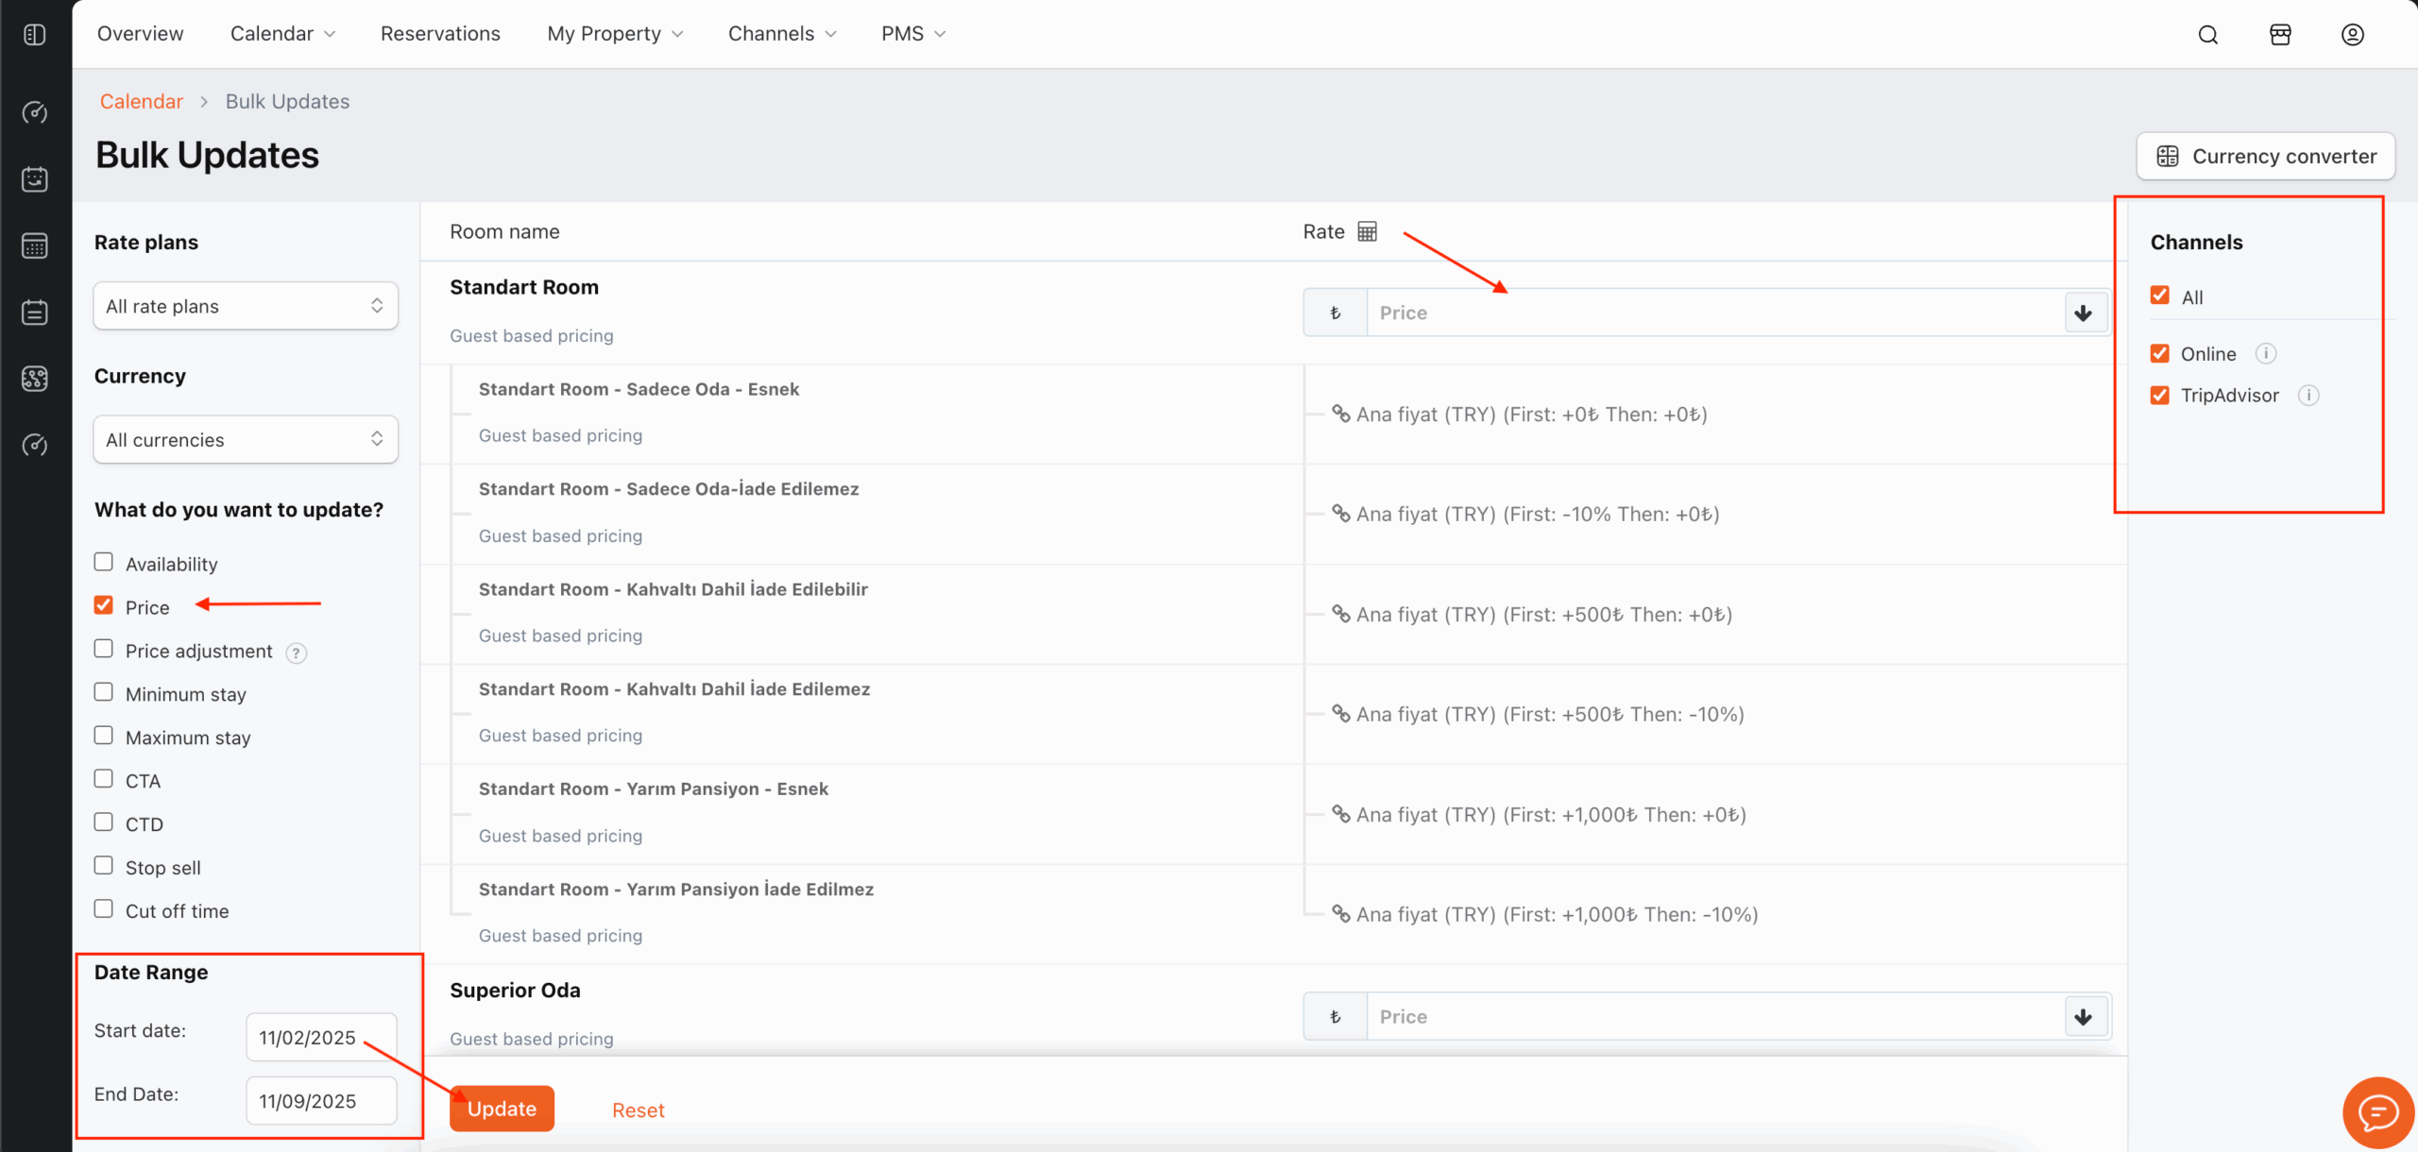Click the calculator icon next to Rate

[x=1367, y=231]
